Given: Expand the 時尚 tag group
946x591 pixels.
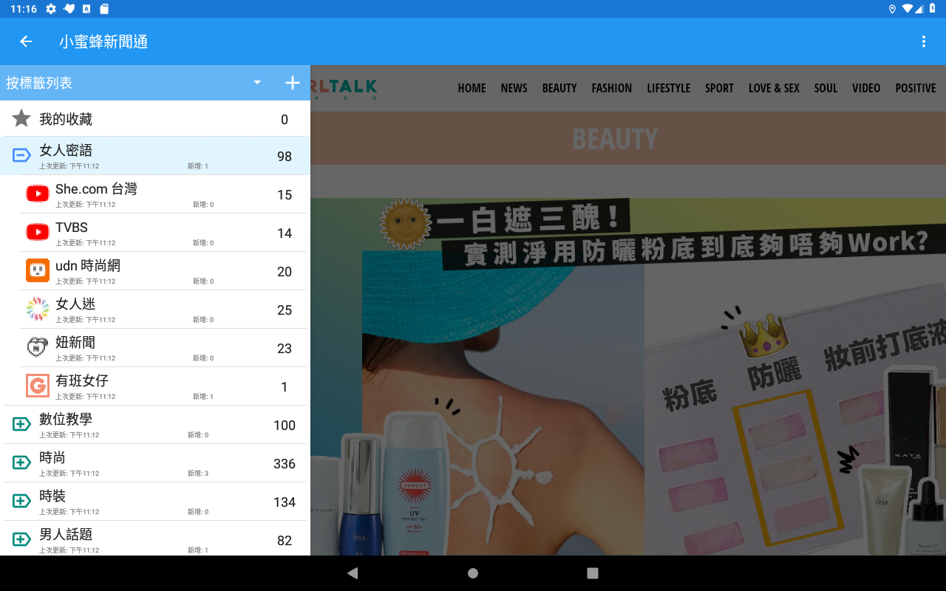Looking at the screenshot, I should pos(21,462).
